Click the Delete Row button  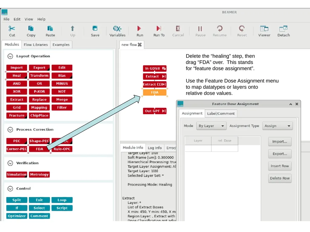[x=280, y=178]
